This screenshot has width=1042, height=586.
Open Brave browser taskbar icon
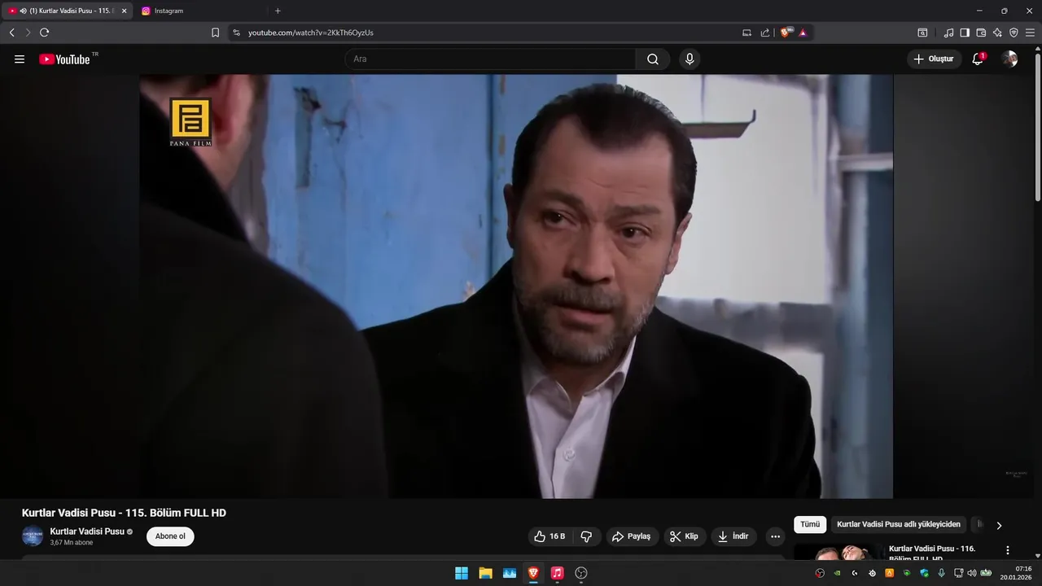point(533,573)
